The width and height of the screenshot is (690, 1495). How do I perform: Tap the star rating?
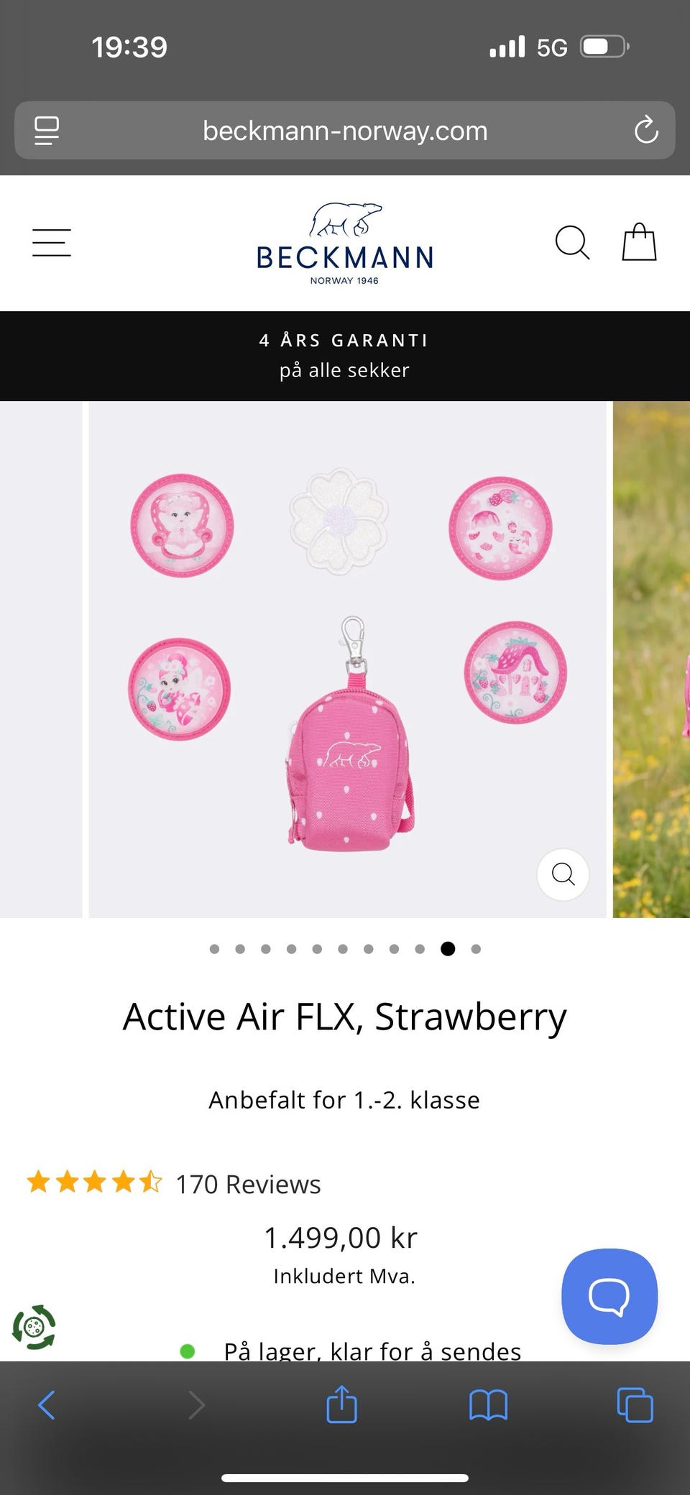click(95, 1182)
